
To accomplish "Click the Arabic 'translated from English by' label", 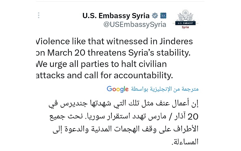I will coord(165,89).
